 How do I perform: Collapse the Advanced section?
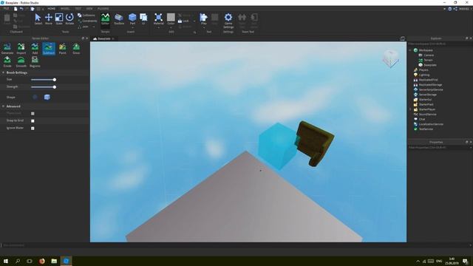pyautogui.click(x=3, y=106)
